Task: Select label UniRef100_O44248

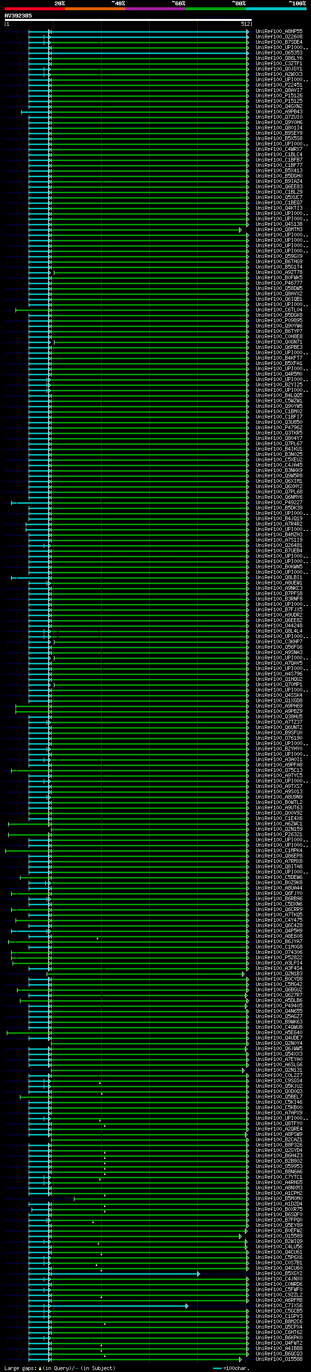Action: pyautogui.click(x=278, y=626)
